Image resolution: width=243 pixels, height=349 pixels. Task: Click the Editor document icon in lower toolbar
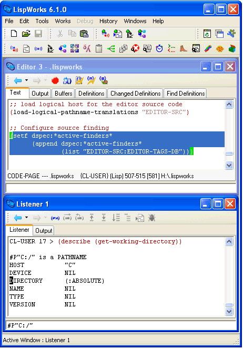pyautogui.click(x=26, y=48)
